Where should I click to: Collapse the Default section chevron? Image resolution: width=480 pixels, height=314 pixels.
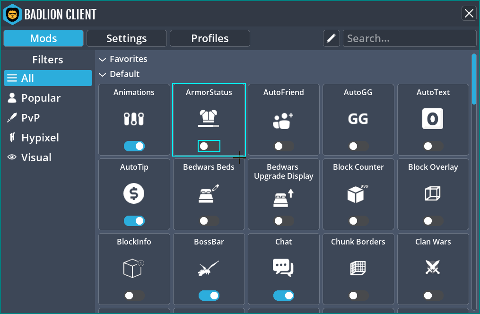coord(102,74)
